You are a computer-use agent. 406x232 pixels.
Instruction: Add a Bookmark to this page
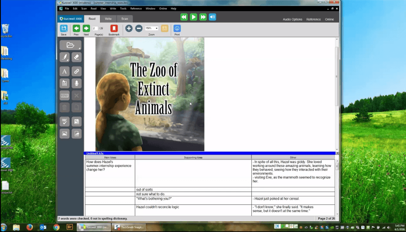coord(114,28)
